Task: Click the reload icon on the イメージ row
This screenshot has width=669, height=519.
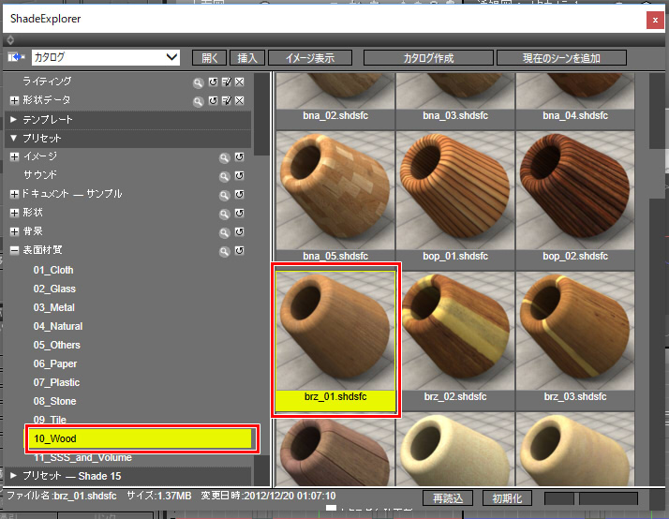Action: coord(239,157)
